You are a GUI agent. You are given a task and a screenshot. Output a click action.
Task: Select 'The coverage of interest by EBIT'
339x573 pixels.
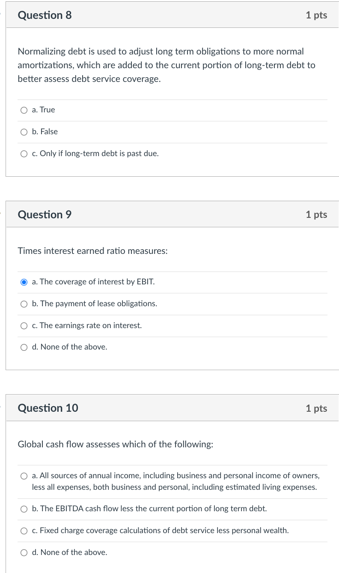24,282
